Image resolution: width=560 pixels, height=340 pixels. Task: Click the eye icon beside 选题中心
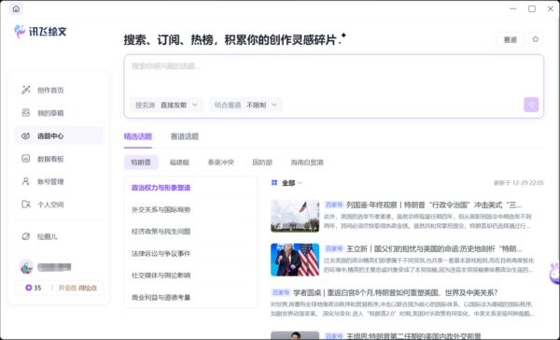coord(26,135)
